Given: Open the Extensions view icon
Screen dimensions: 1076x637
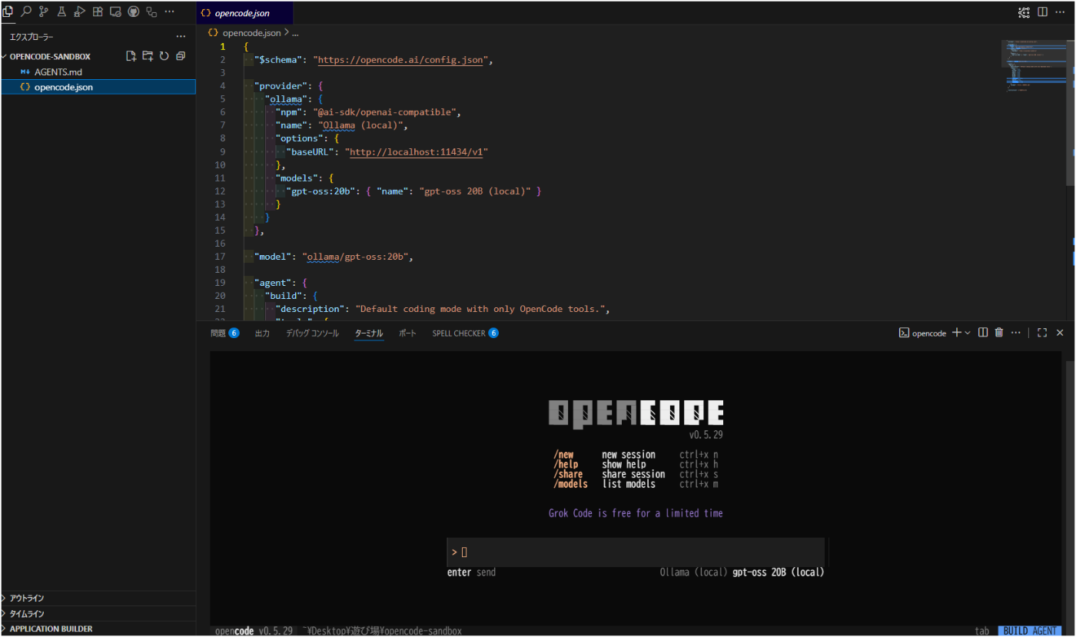Looking at the screenshot, I should tap(98, 12).
